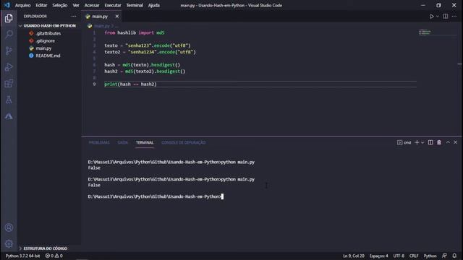Change UTF-8 file encoding

(399, 256)
